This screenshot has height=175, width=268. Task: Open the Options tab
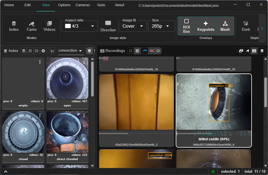(x=64, y=5)
